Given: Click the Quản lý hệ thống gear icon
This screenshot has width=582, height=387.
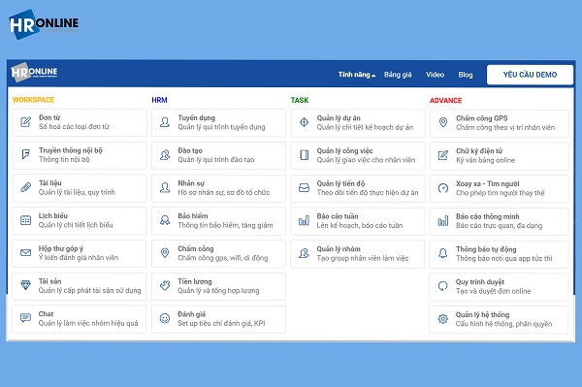Looking at the screenshot, I should (443, 319).
